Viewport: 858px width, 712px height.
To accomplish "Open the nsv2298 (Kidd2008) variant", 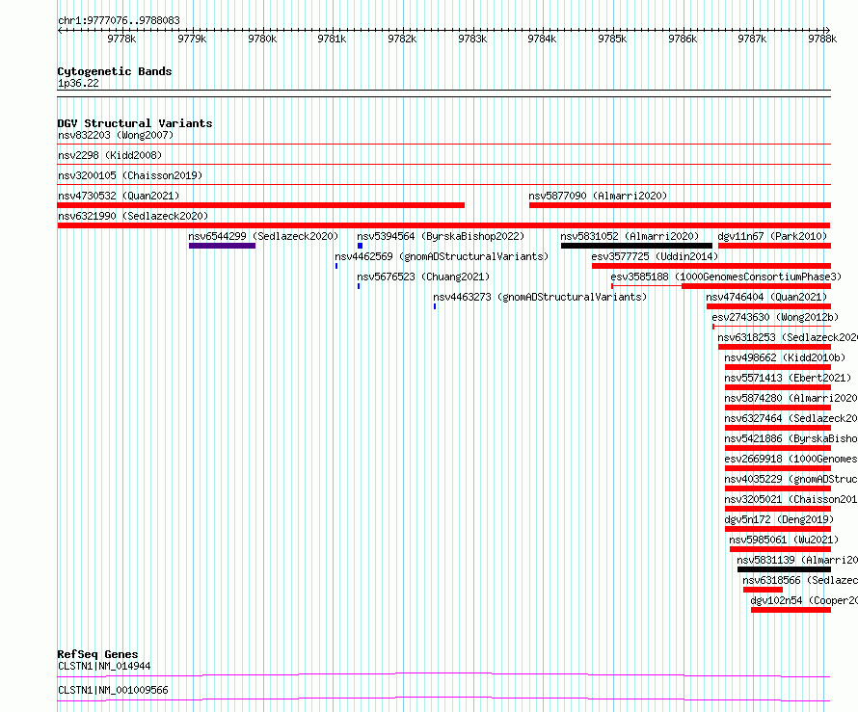I will click(x=110, y=155).
